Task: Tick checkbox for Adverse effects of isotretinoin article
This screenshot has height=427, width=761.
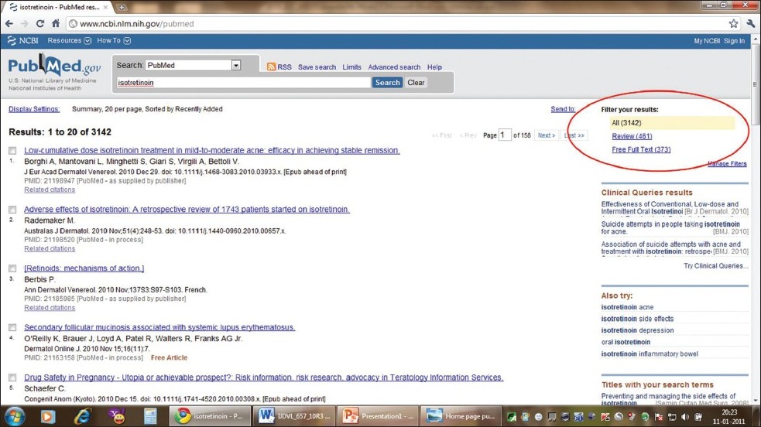Action: click(x=12, y=210)
